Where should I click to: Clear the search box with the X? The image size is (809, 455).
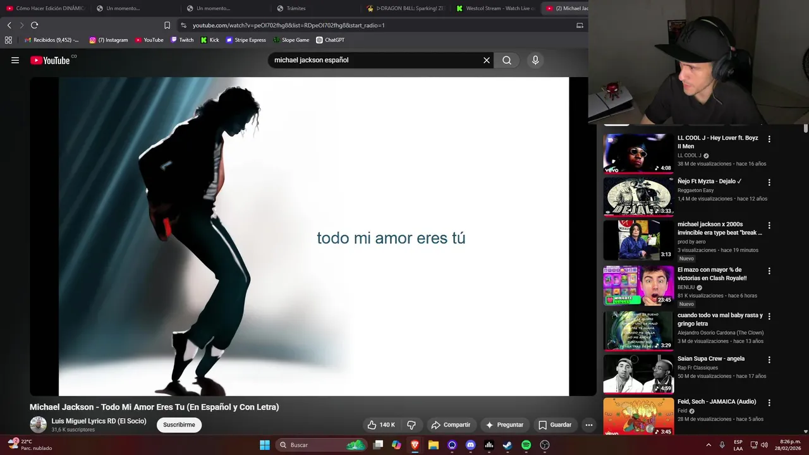tap(487, 60)
